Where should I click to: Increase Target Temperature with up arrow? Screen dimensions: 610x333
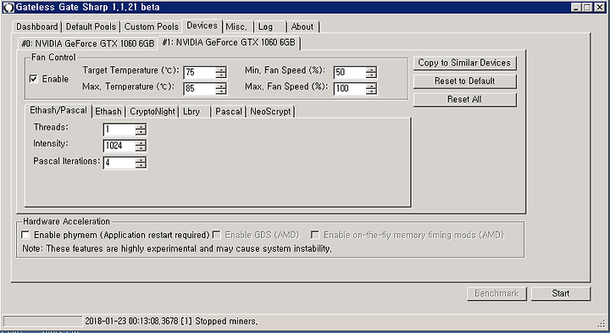click(221, 69)
